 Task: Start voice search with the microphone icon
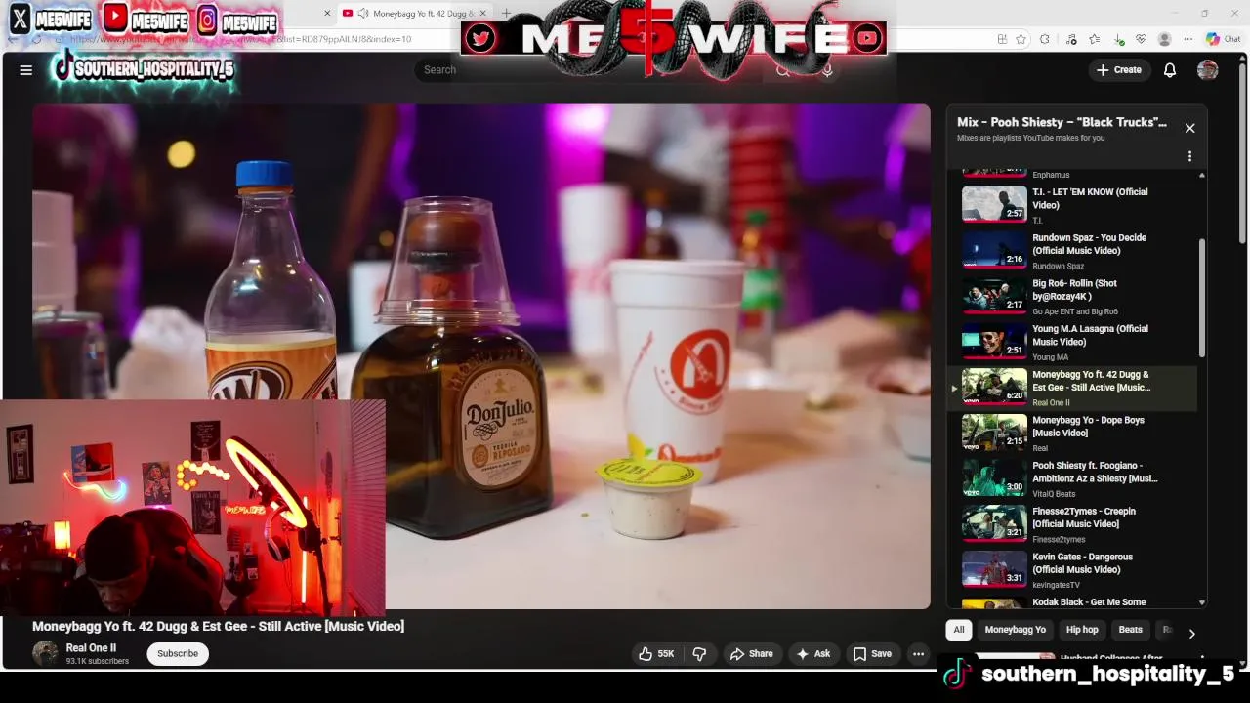tap(827, 69)
